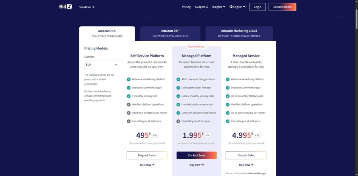Click X icon beside Self Service 'Consulting on all ad topics'
This screenshot has height=176, width=358.
[129, 121]
